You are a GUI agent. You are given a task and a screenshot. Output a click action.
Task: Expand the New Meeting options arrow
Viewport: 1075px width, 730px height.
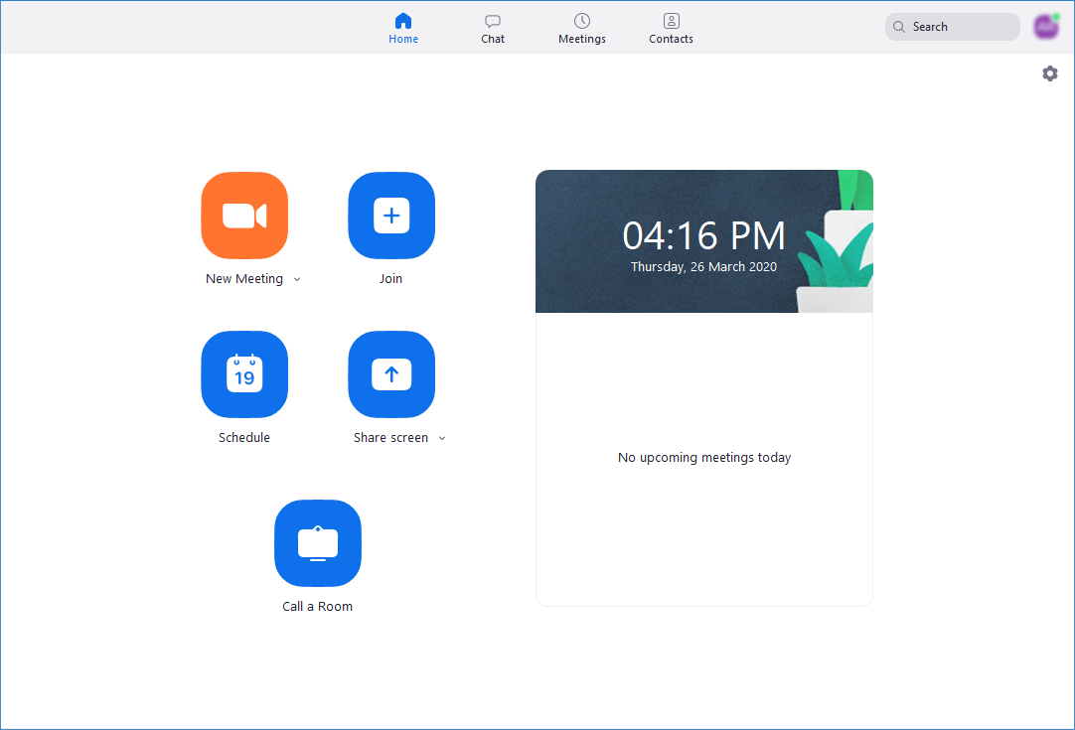(x=297, y=279)
